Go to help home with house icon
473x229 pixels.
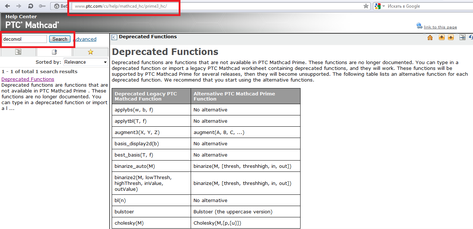coord(430,37)
